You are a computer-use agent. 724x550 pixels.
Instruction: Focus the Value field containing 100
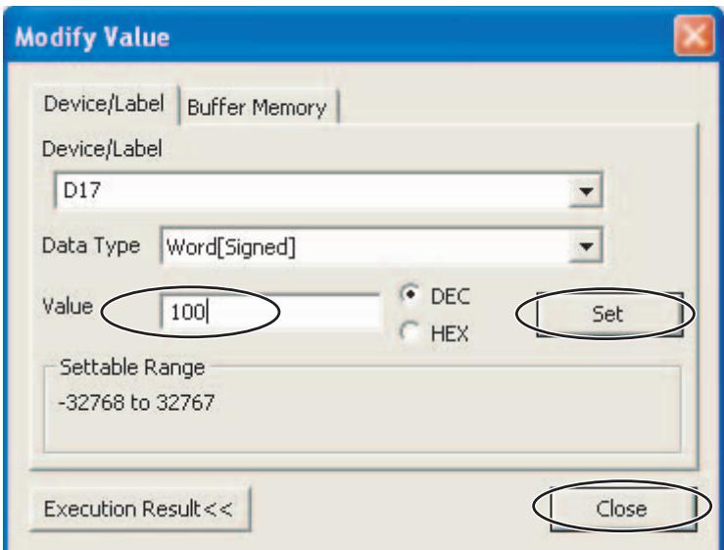click(x=270, y=312)
